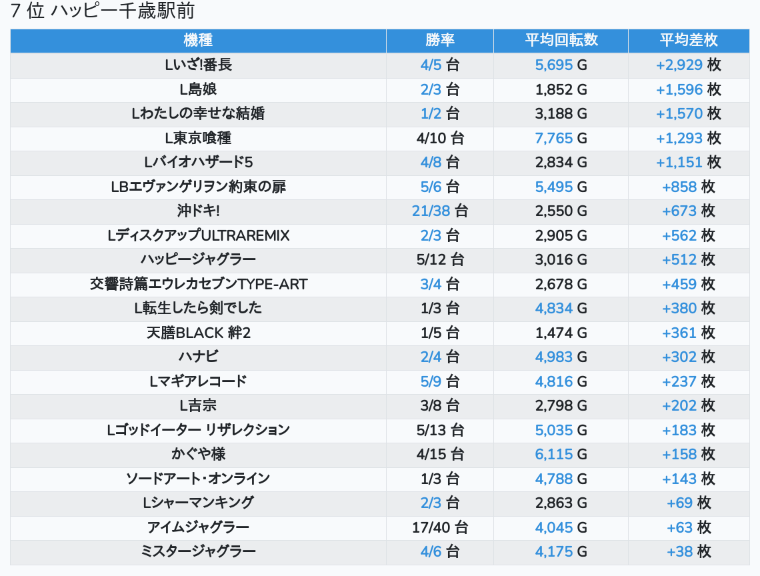This screenshot has width=760, height=576.
Task: Click the 平均回転数 column header
Action: (561, 40)
